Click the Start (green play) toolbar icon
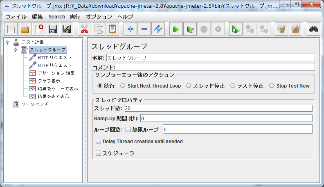This screenshot has width=324, height=187. 176,29
